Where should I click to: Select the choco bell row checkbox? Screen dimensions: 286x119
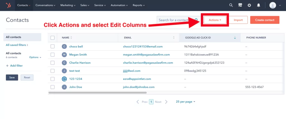(x=53, y=47)
